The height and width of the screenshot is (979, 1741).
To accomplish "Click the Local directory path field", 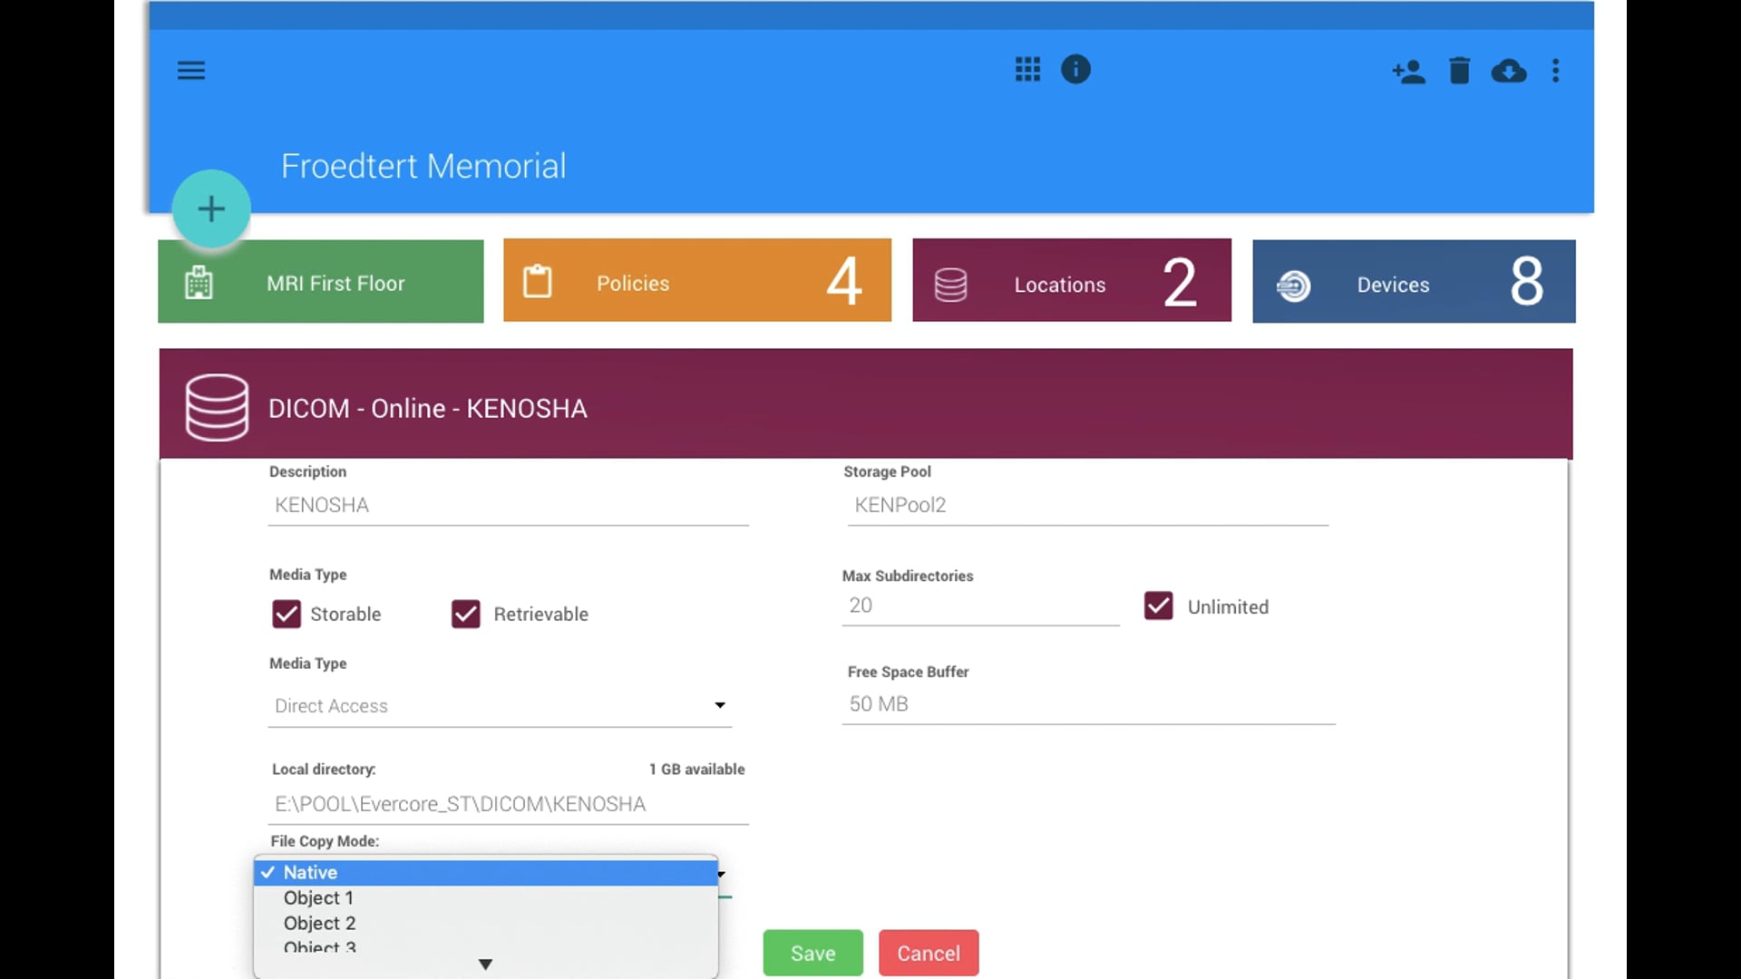I will tap(508, 805).
